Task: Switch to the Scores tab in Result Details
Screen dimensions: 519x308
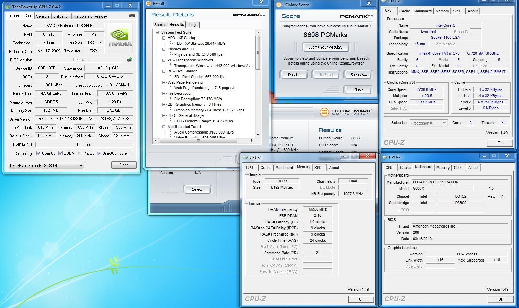Action: [x=160, y=25]
